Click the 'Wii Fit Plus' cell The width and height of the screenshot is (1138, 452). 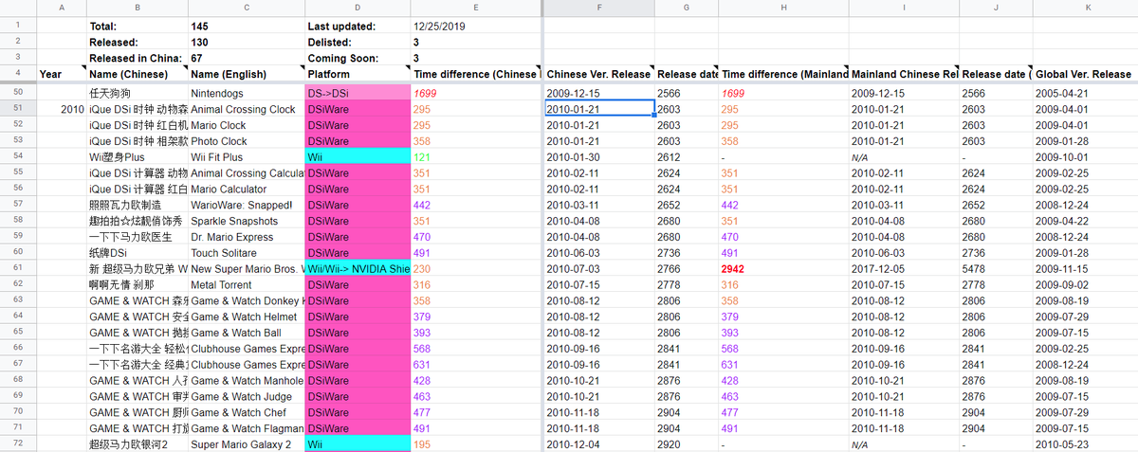coord(247,157)
